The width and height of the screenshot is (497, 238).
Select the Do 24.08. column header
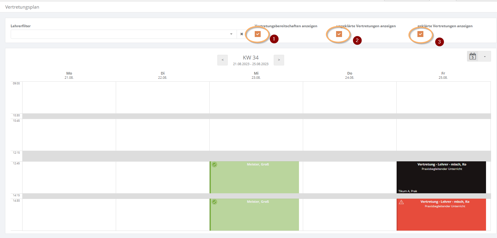[x=350, y=75]
